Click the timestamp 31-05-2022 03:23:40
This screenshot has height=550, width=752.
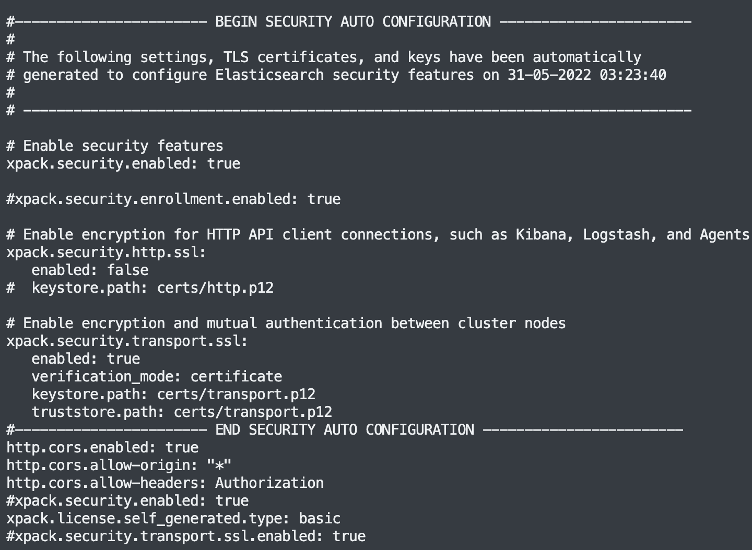587,75
